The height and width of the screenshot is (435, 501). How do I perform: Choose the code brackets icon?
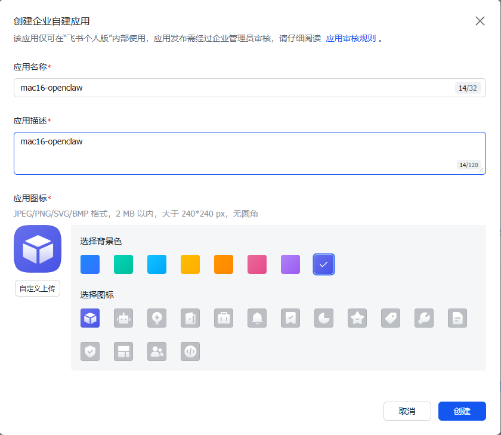[190, 351]
